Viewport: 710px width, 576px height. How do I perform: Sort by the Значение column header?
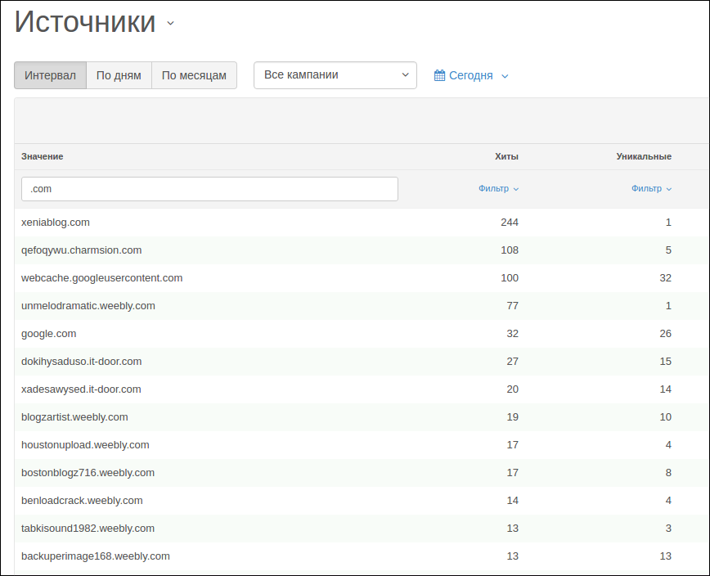click(42, 156)
